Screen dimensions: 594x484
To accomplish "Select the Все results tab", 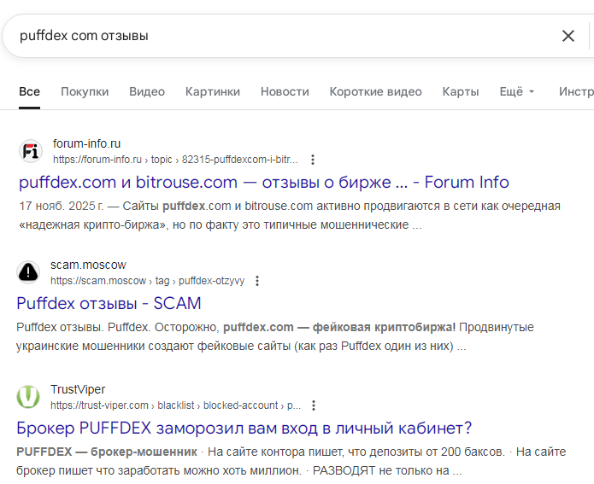I will pos(30,92).
